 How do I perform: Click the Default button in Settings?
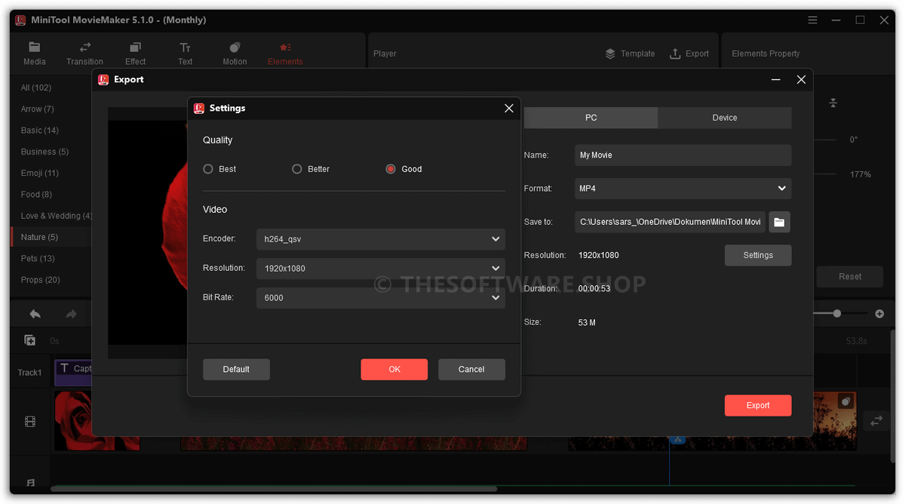236,370
